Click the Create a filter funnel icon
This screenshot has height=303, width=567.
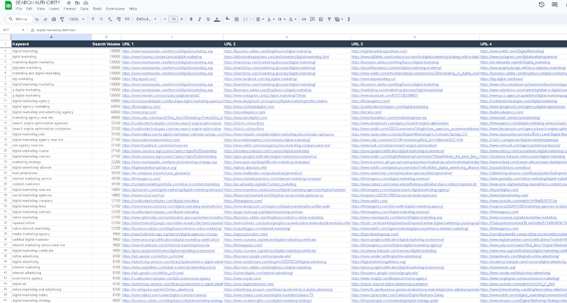coord(329,19)
